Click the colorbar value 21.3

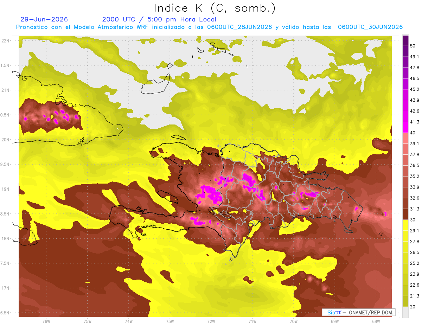coord(414,296)
